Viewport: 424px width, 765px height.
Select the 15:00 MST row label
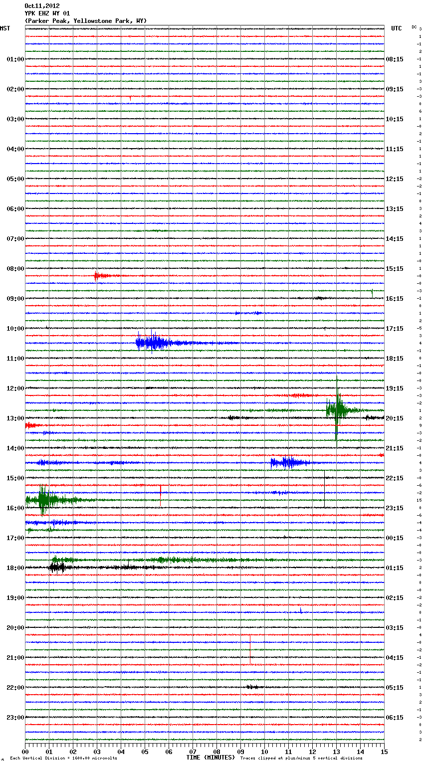(x=15, y=478)
